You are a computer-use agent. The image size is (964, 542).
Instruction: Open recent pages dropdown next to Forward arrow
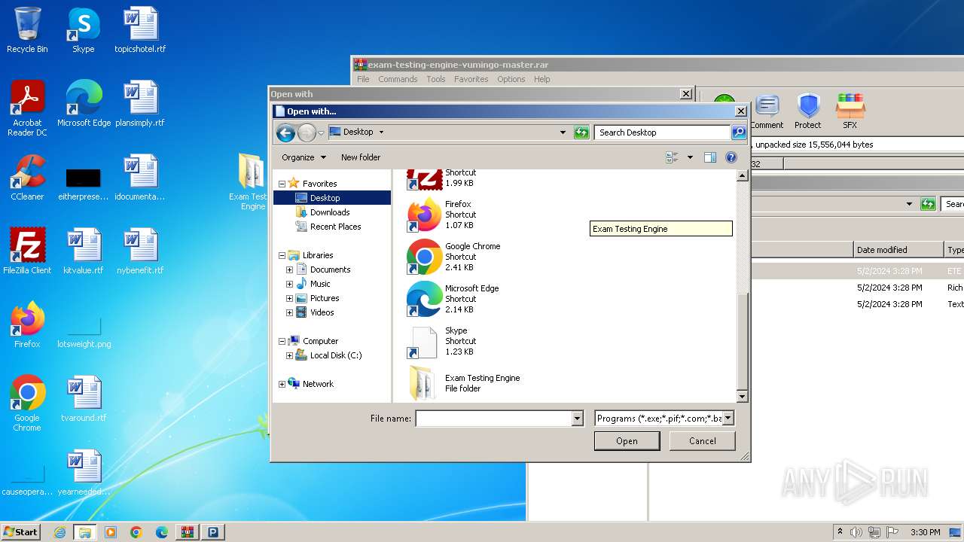pos(321,133)
